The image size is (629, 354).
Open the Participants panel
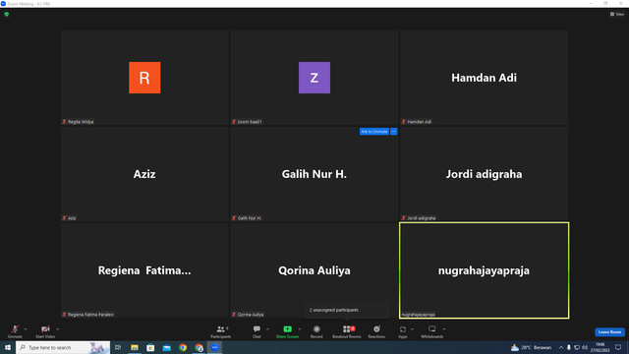220,331
